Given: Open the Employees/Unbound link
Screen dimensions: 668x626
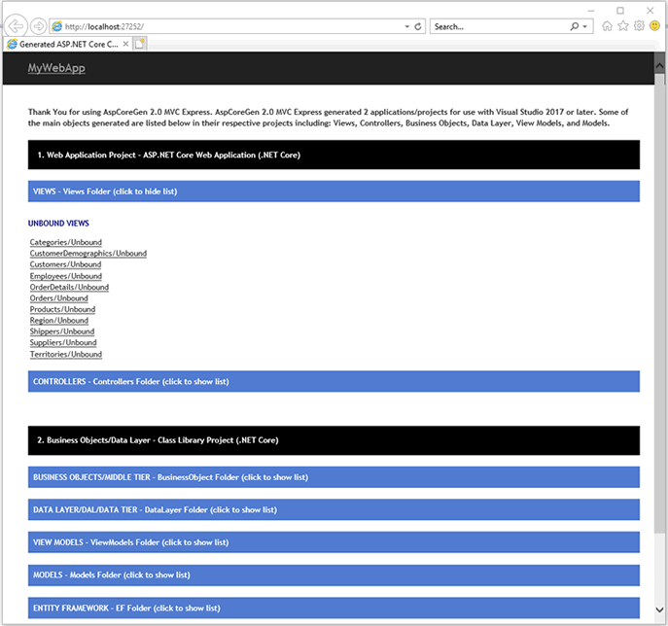Looking at the screenshot, I should pos(65,276).
